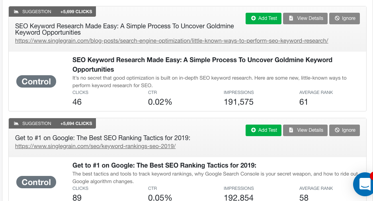This screenshot has height=201, width=373.
Task: Click the Get to #1 on Google heading
Action: 103,138
